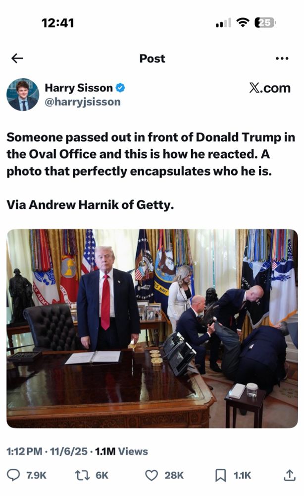
Task: Tap the 6K reposts count
Action: 102,476
